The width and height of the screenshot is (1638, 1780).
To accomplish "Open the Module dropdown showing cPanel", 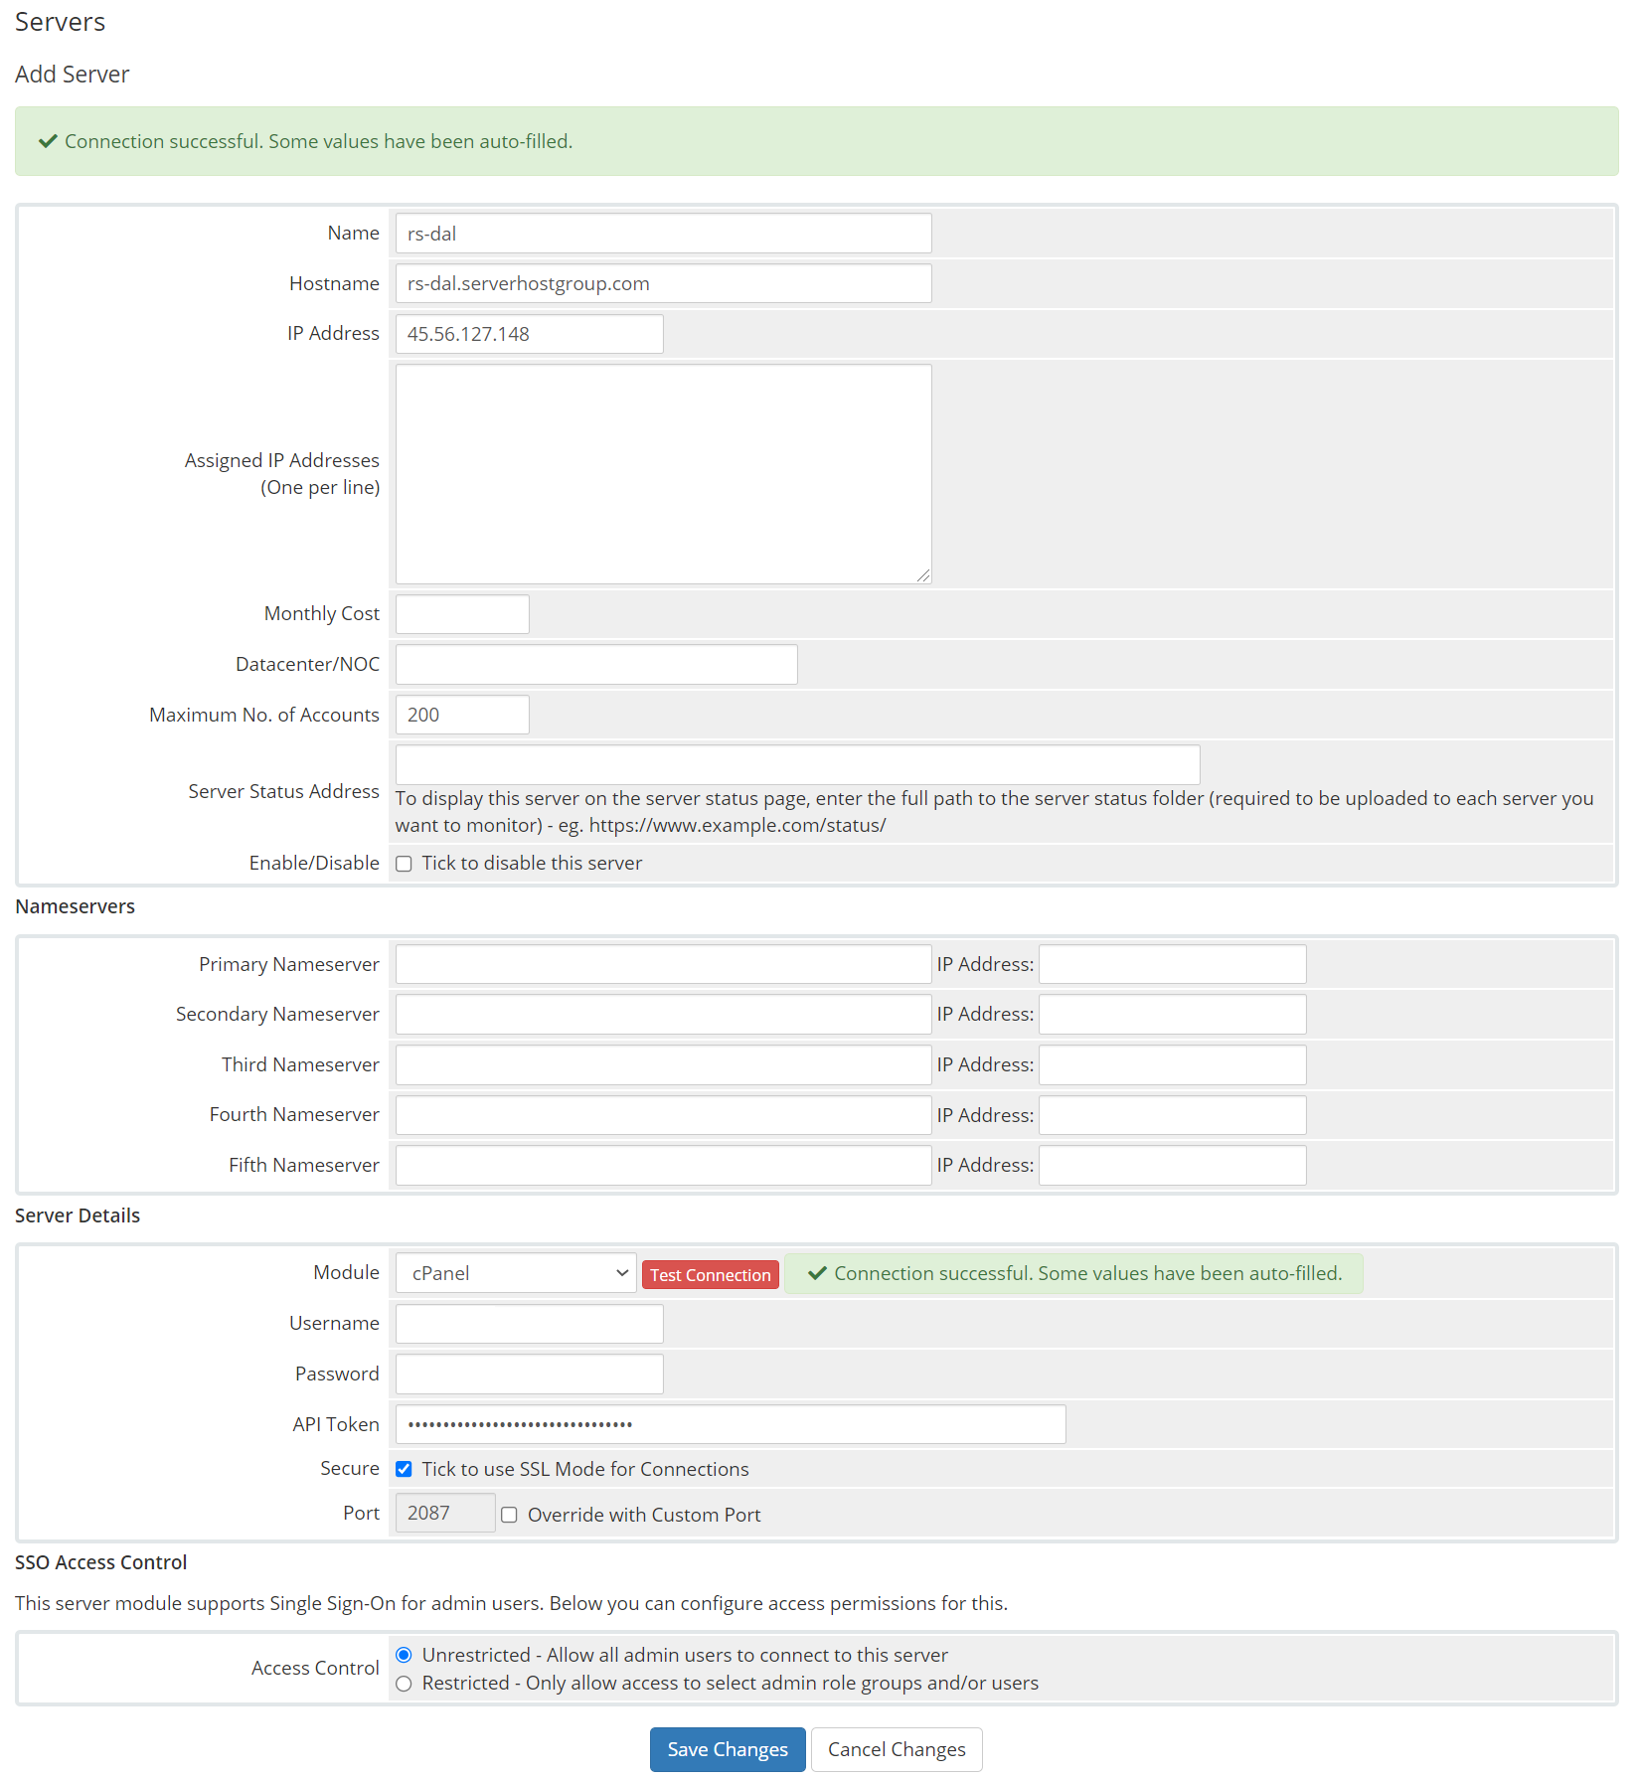I will [x=514, y=1272].
